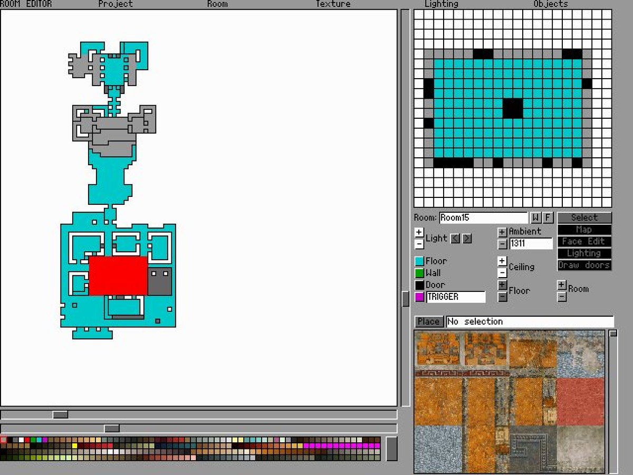The height and width of the screenshot is (475, 633).
Task: Click the Draw doors button
Action: (584, 265)
